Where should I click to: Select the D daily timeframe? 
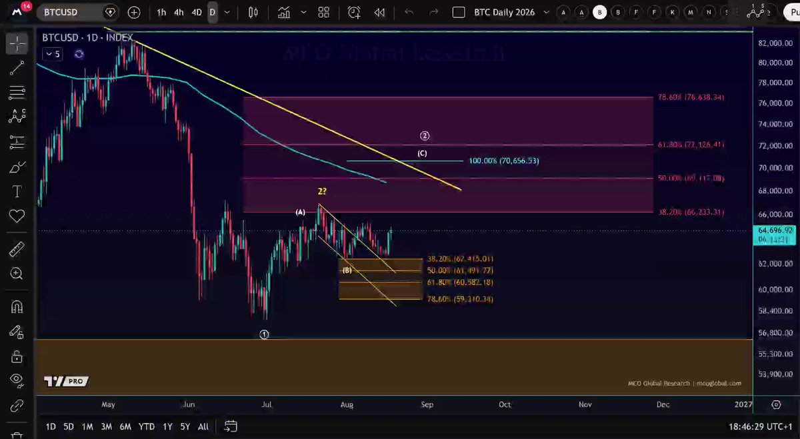pyautogui.click(x=212, y=12)
